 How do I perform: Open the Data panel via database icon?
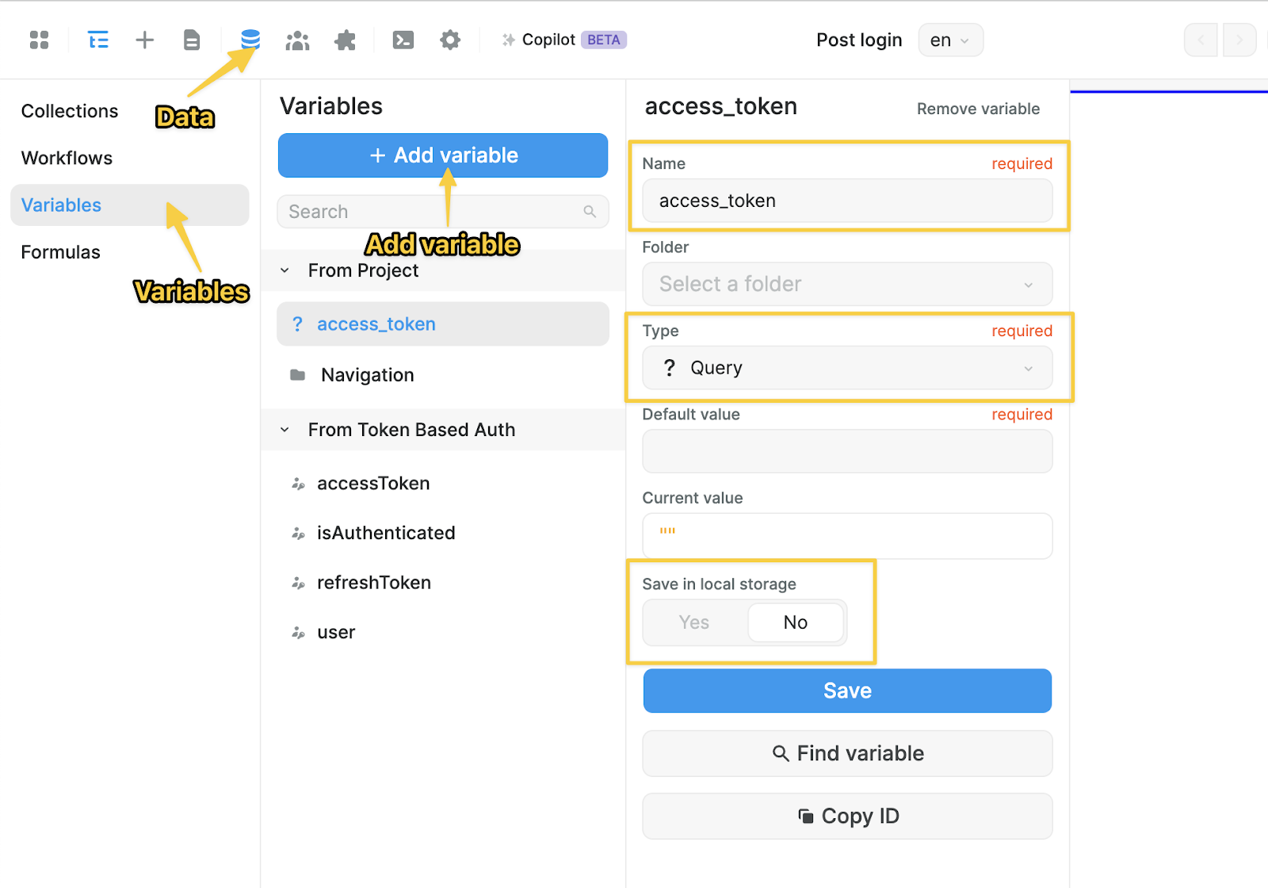coord(249,39)
